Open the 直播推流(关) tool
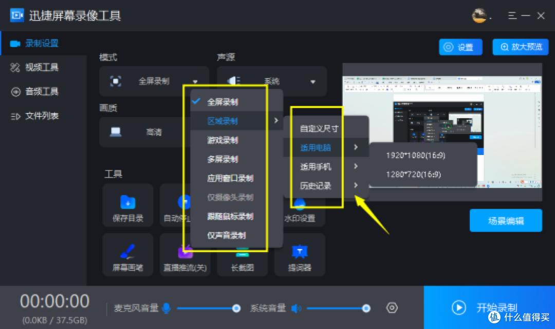Screen dimensions: 555x329 pyautogui.click(x=185, y=255)
